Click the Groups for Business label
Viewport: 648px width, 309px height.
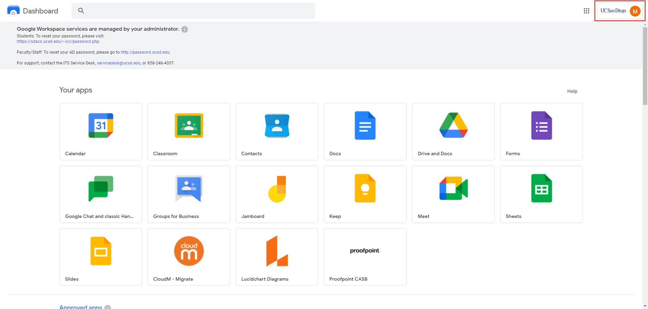176,216
